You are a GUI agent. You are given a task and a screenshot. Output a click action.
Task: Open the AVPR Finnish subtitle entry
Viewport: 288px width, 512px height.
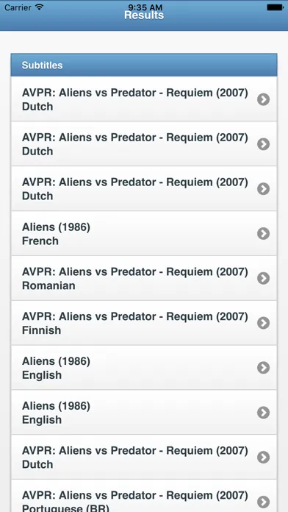tap(144, 323)
